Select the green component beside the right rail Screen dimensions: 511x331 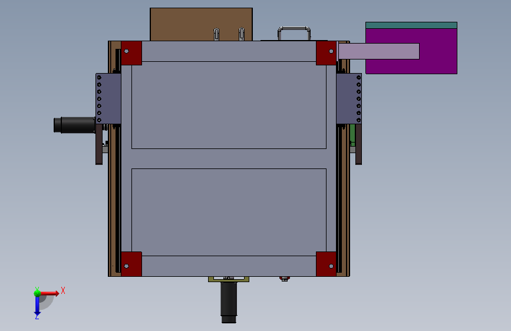352,135
